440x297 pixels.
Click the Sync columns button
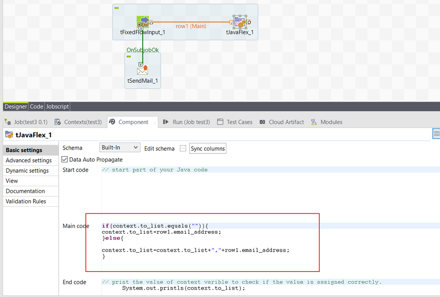pos(207,149)
